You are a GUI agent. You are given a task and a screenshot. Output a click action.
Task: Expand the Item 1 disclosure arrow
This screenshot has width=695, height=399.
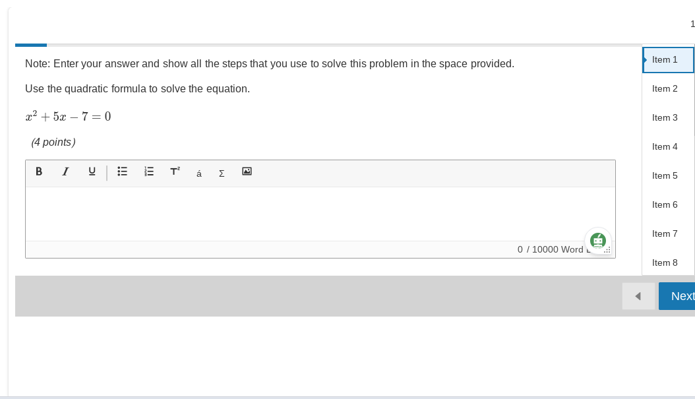tap(645, 59)
